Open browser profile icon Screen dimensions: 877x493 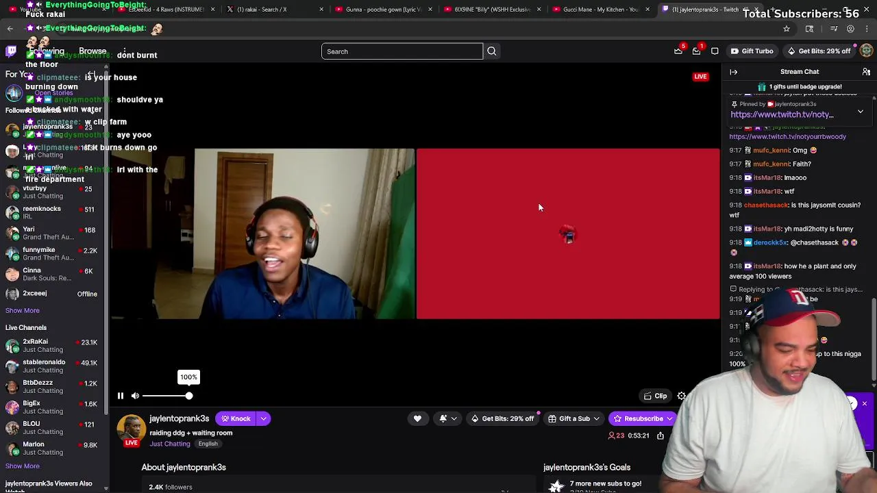(x=850, y=29)
